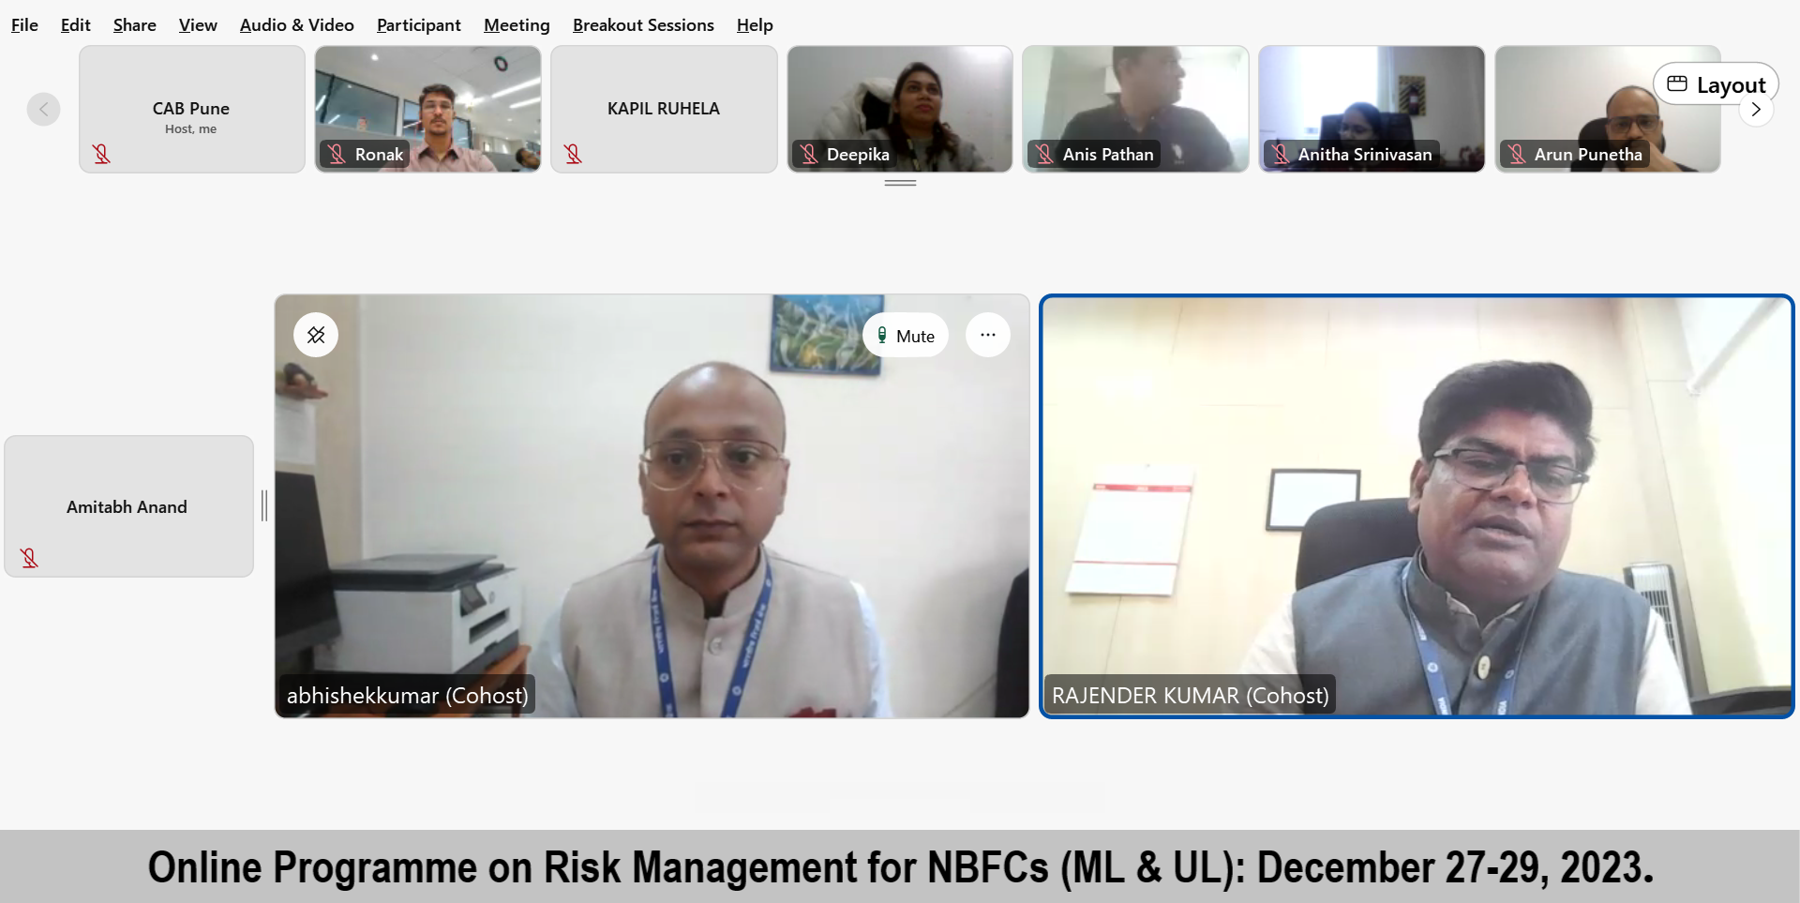Open more options on abhishekkumar's video

(988, 335)
